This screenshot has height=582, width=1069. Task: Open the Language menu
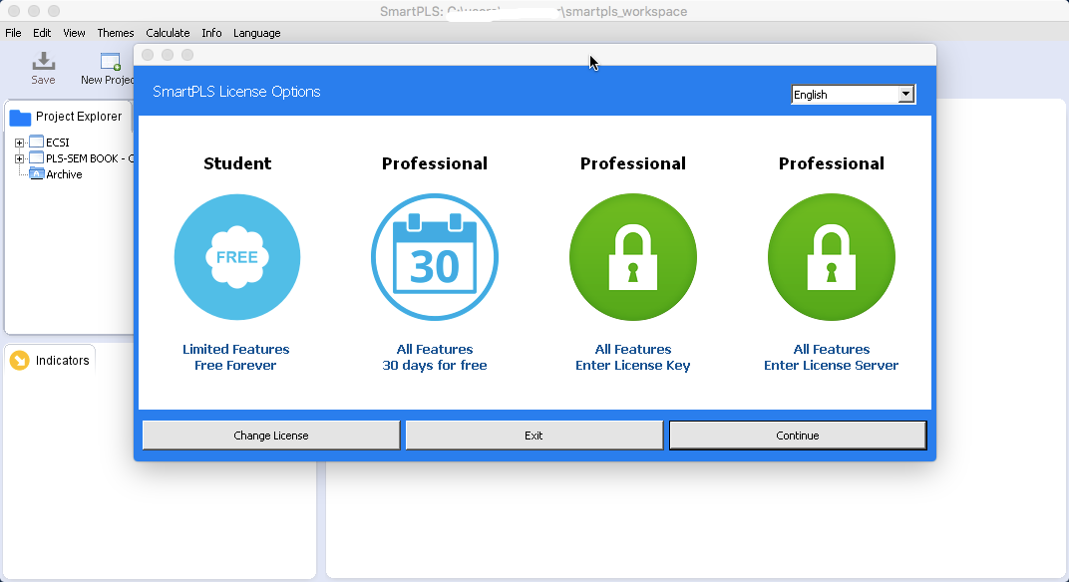pyautogui.click(x=257, y=33)
